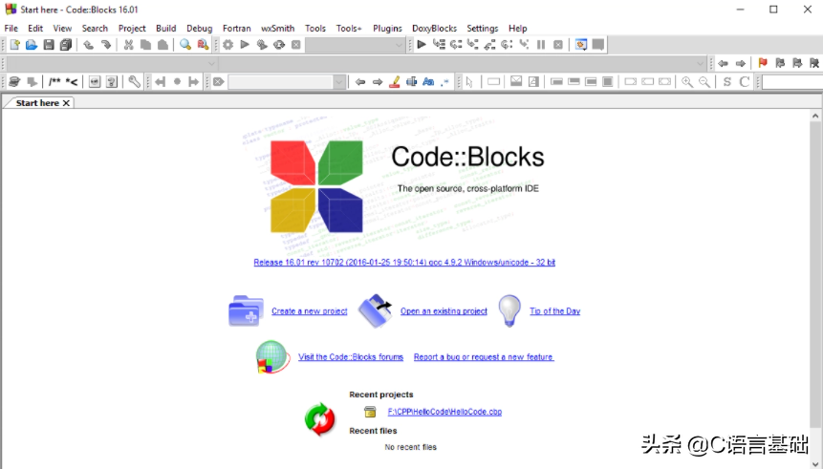Screen dimensions: 823x469
Task: Click the highlight marker pen icon
Action: (395, 81)
